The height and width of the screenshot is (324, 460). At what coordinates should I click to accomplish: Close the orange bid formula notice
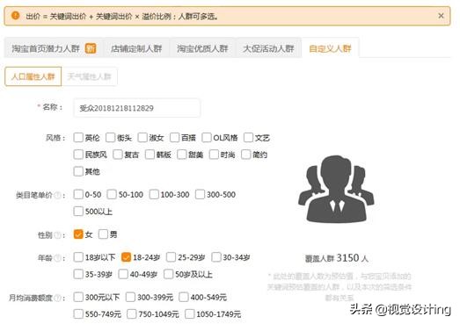pos(441,16)
